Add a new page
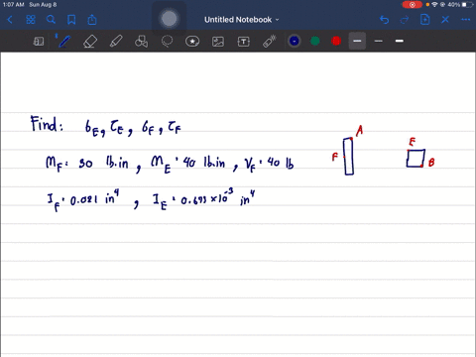The image size is (476, 357). [424, 20]
